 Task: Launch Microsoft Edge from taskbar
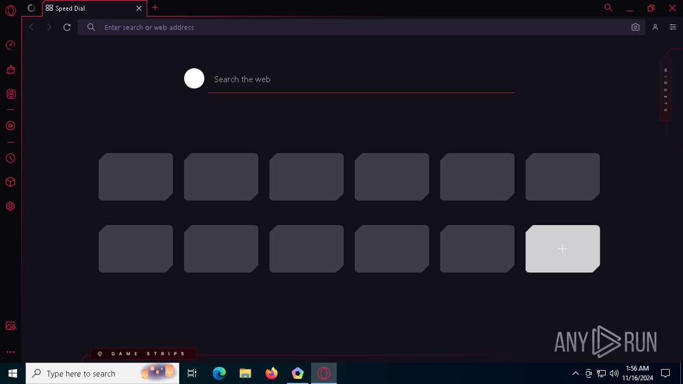click(219, 373)
